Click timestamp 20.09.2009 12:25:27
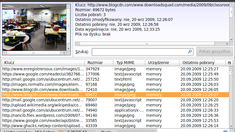Screen dimensions: 235x132 point(199,69)
